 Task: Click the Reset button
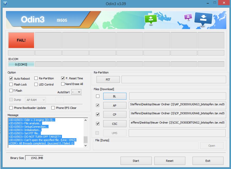coord(170,161)
